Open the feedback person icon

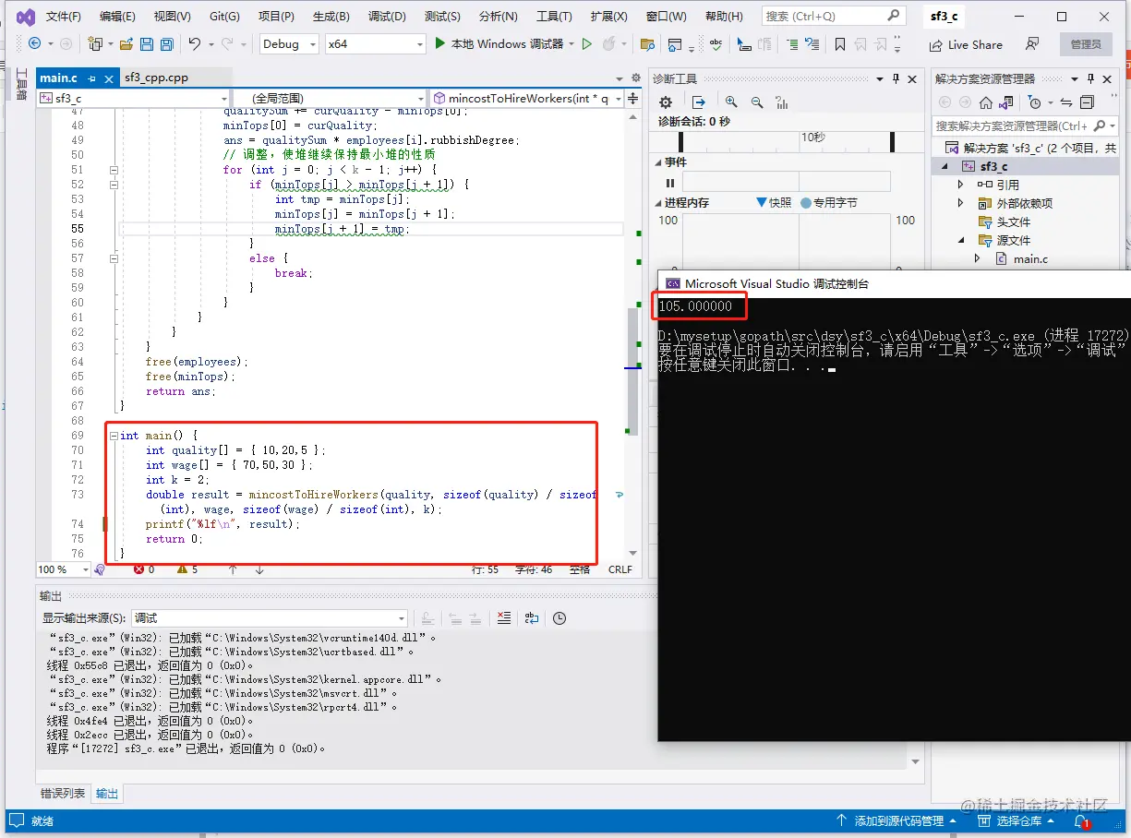[x=1032, y=44]
